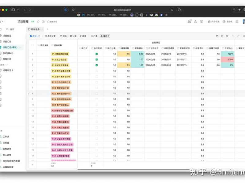Go back with Safari's back arrow
Image resolution: width=245 pixels, height=183 pixels.
[24, 10]
